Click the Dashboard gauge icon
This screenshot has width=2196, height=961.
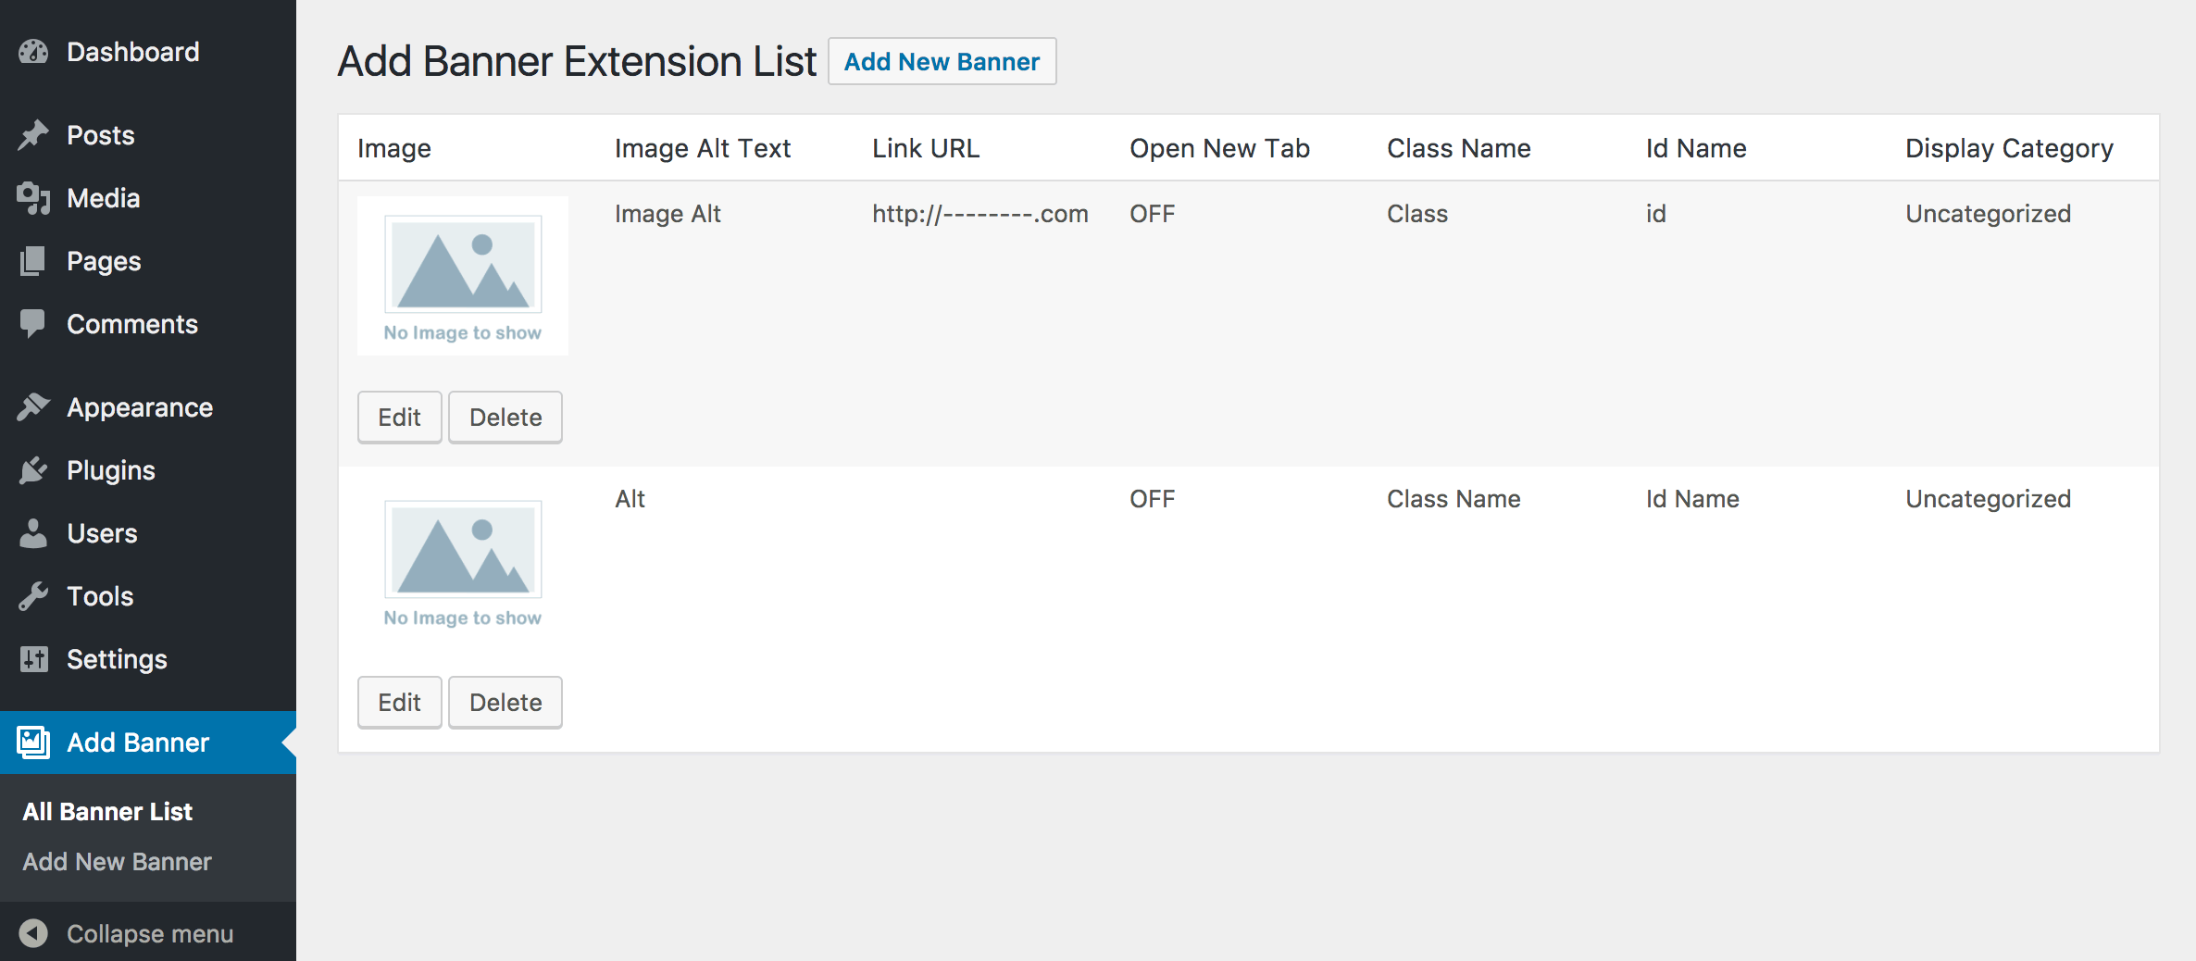click(33, 52)
